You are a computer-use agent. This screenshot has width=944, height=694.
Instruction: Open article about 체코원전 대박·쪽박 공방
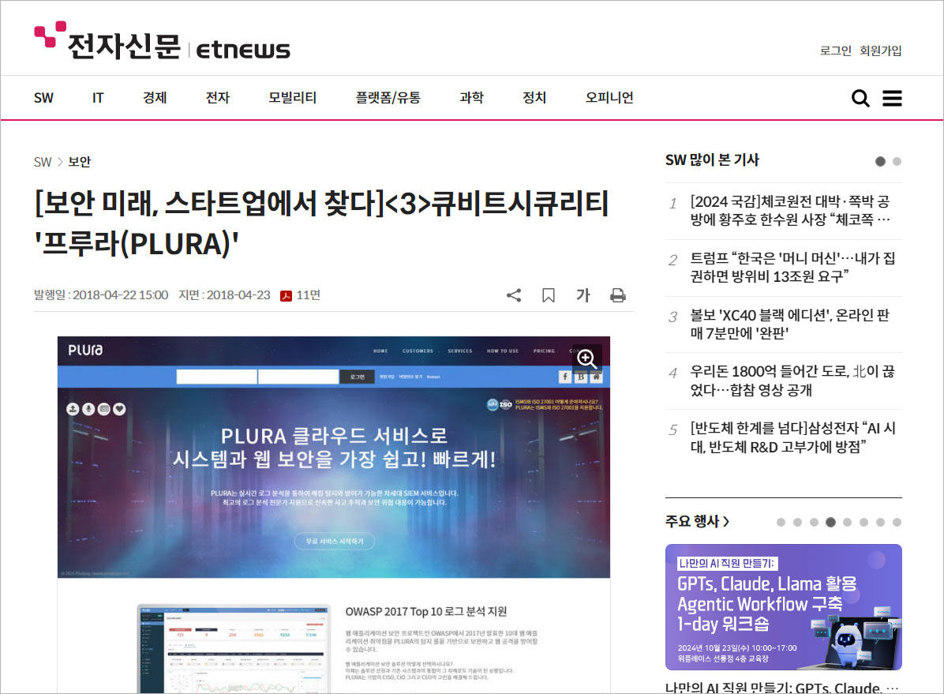point(790,210)
